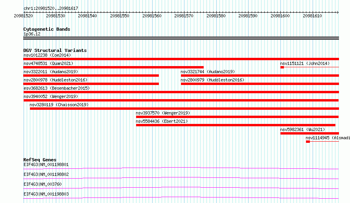Click ruler position 20981590
Screen dimensions: 350x203
(x=248, y=16)
